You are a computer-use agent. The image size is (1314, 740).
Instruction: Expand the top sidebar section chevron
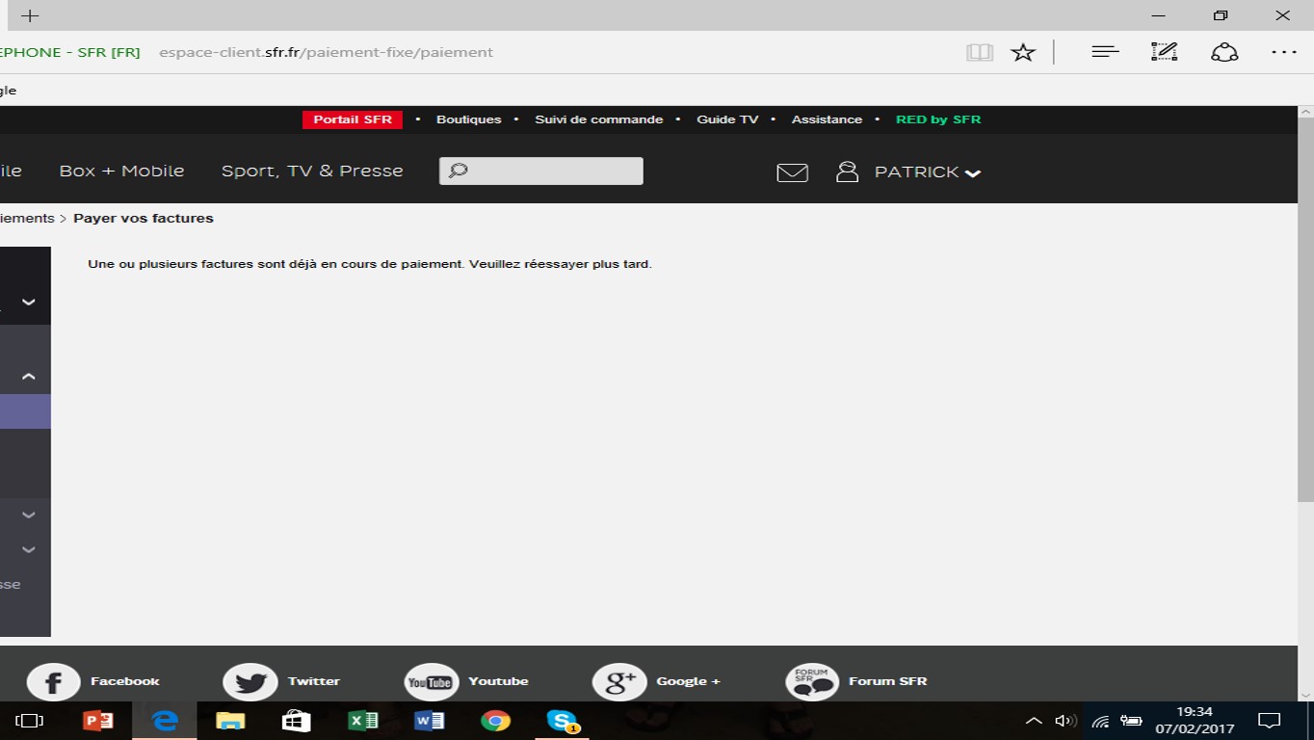29,302
